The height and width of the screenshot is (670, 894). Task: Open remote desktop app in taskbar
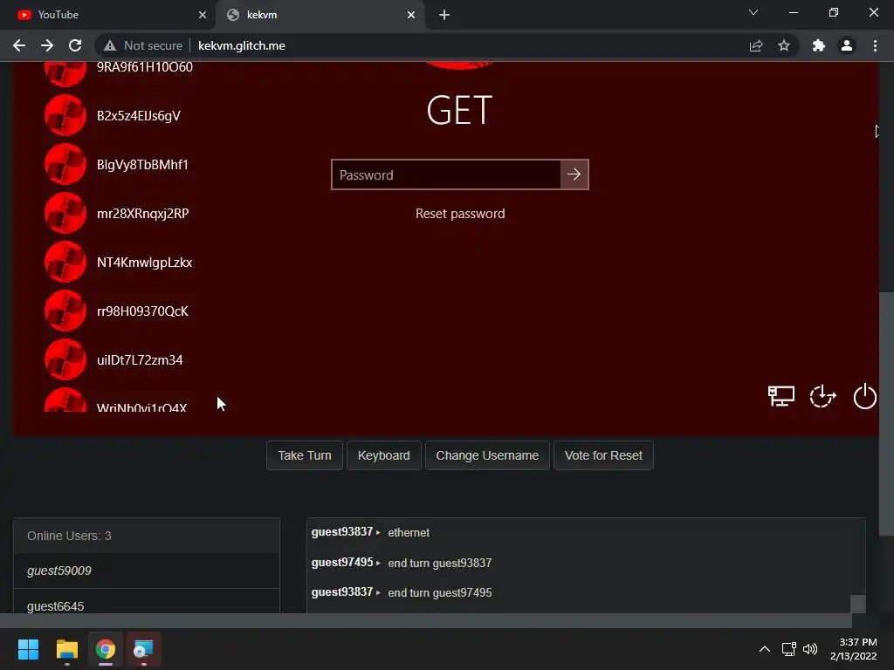tap(144, 649)
